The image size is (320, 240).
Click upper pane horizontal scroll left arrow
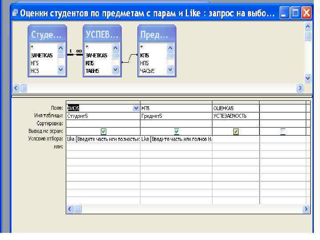16,88
